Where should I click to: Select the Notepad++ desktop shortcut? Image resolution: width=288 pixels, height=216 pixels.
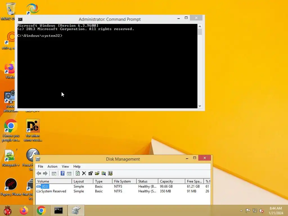[x=10, y=157]
